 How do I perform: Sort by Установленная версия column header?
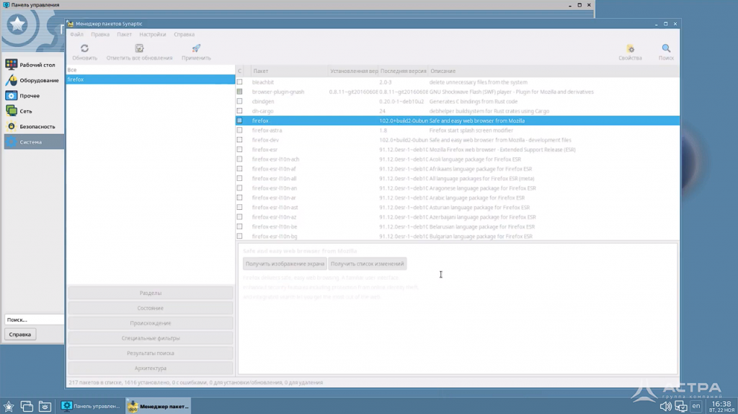point(353,71)
